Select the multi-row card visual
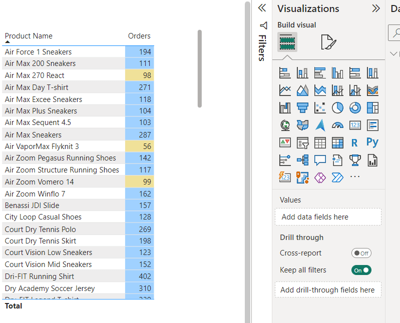This screenshot has height=323, width=400. [372, 125]
